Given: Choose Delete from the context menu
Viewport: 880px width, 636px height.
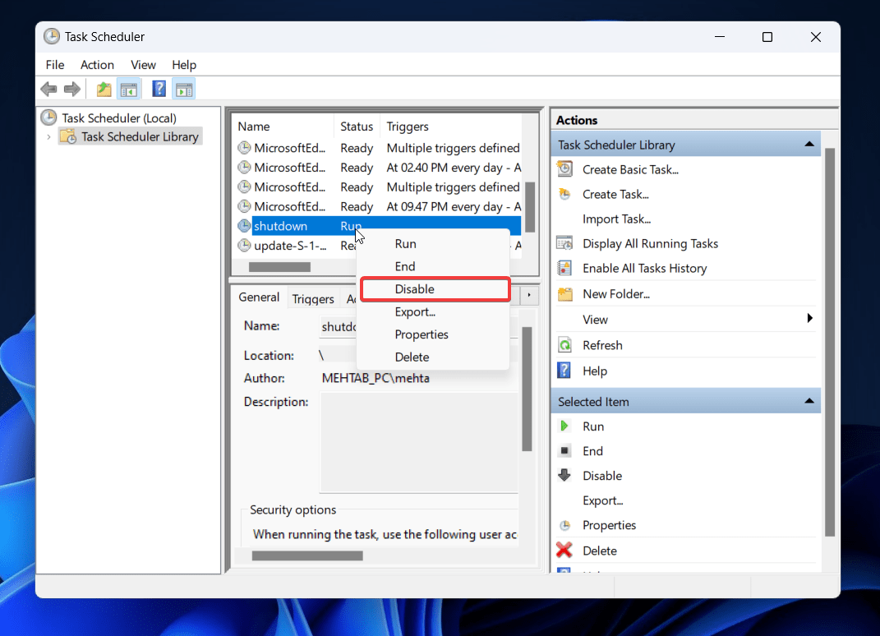Looking at the screenshot, I should (434, 357).
